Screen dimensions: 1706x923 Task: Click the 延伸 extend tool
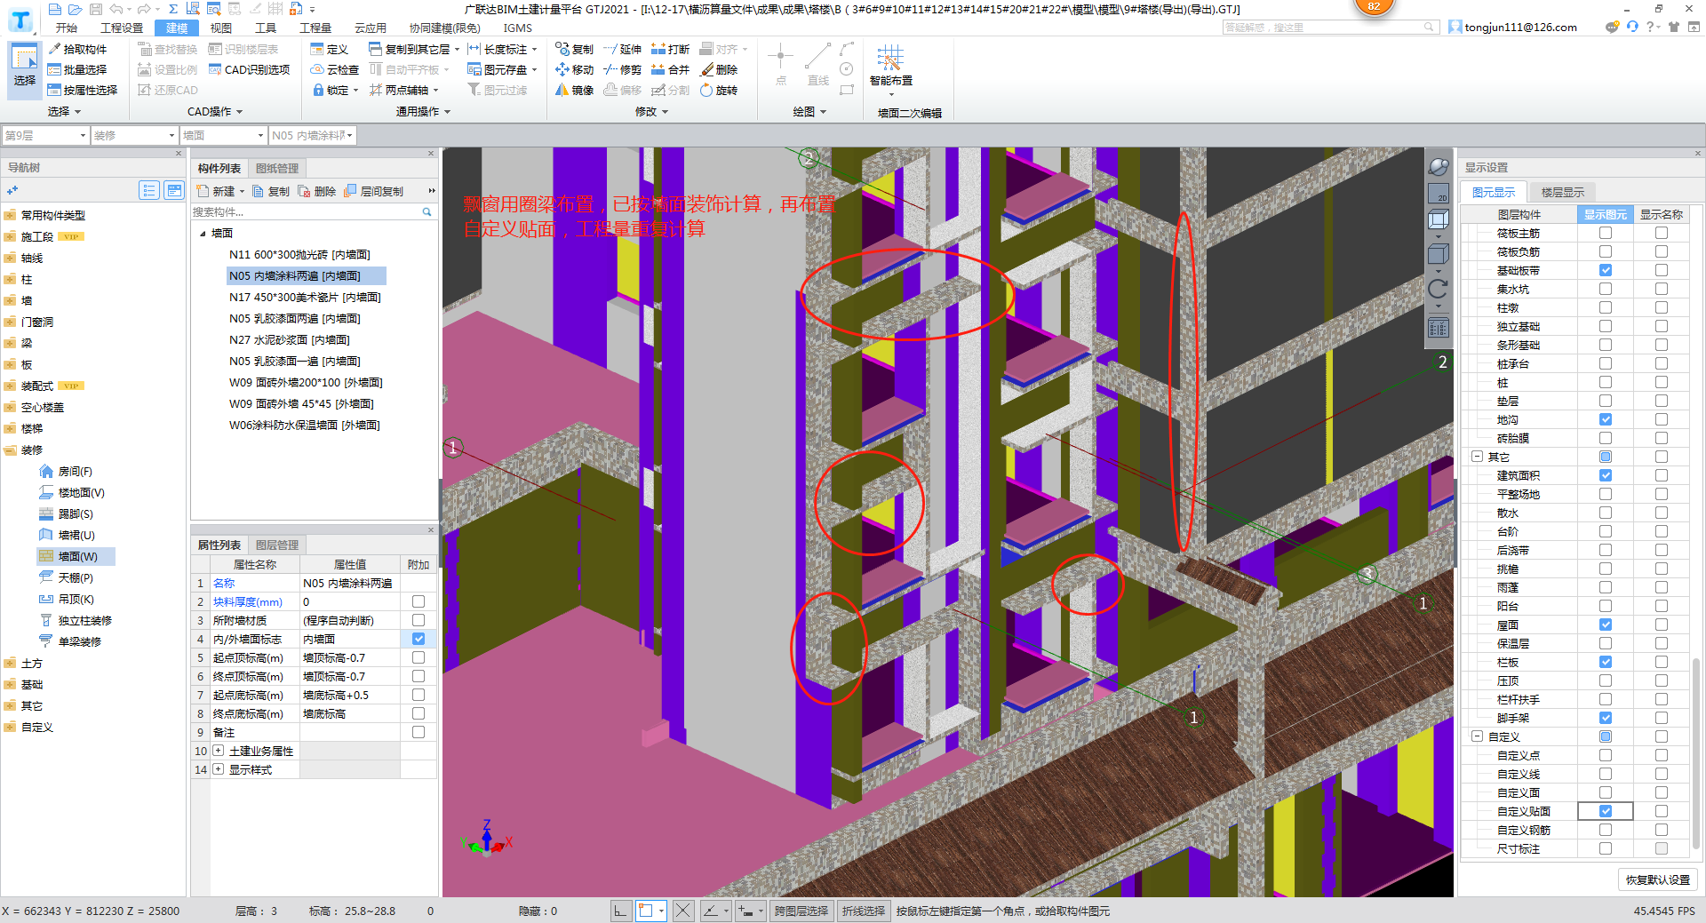pyautogui.click(x=622, y=49)
